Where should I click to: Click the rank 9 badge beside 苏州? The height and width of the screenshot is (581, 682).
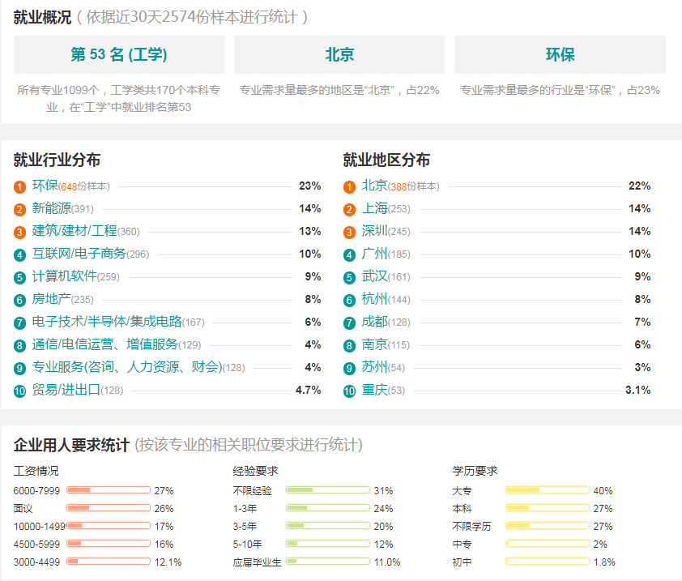[x=349, y=369]
